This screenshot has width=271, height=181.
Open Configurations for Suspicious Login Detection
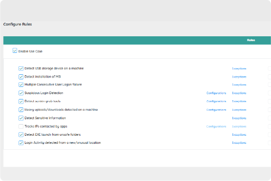pos(216,93)
